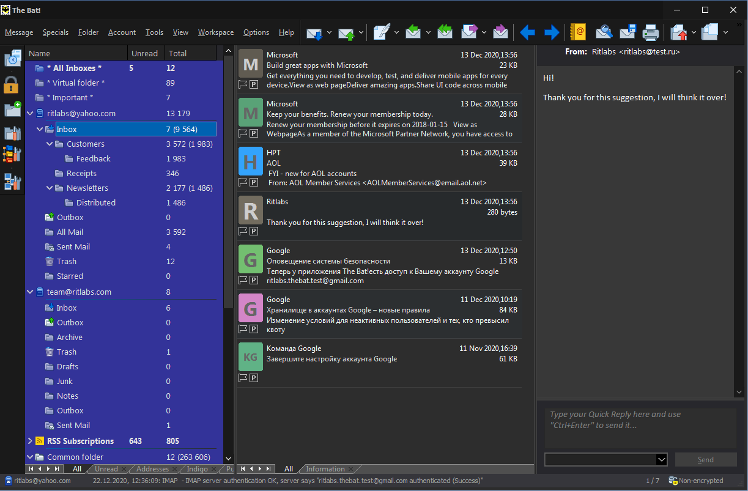This screenshot has width=748, height=491.
Task: Open the scheduler icon in left sidebar
Action: tap(12, 58)
